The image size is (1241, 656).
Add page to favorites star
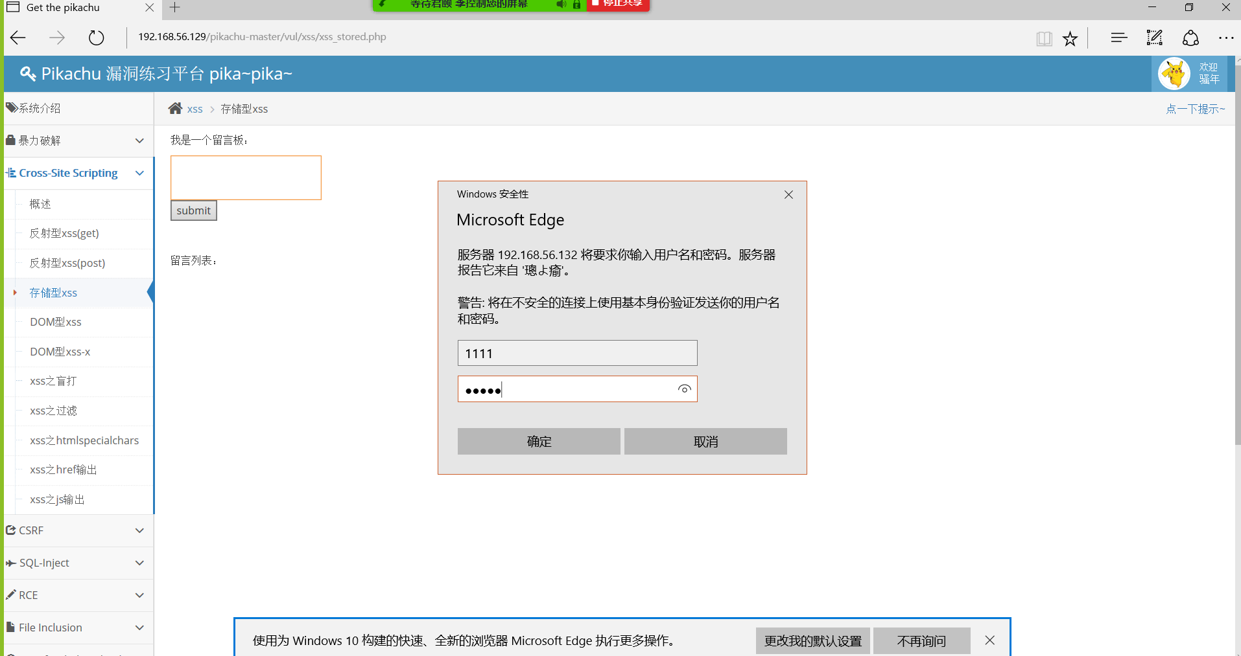(x=1070, y=39)
